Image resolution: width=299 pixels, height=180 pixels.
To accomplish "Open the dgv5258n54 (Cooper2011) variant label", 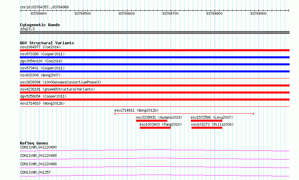I will point(43,96).
